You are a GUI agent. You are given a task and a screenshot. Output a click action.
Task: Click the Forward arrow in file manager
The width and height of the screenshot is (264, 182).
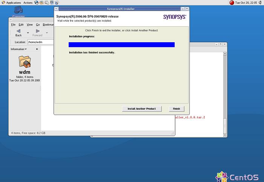click(x=37, y=32)
